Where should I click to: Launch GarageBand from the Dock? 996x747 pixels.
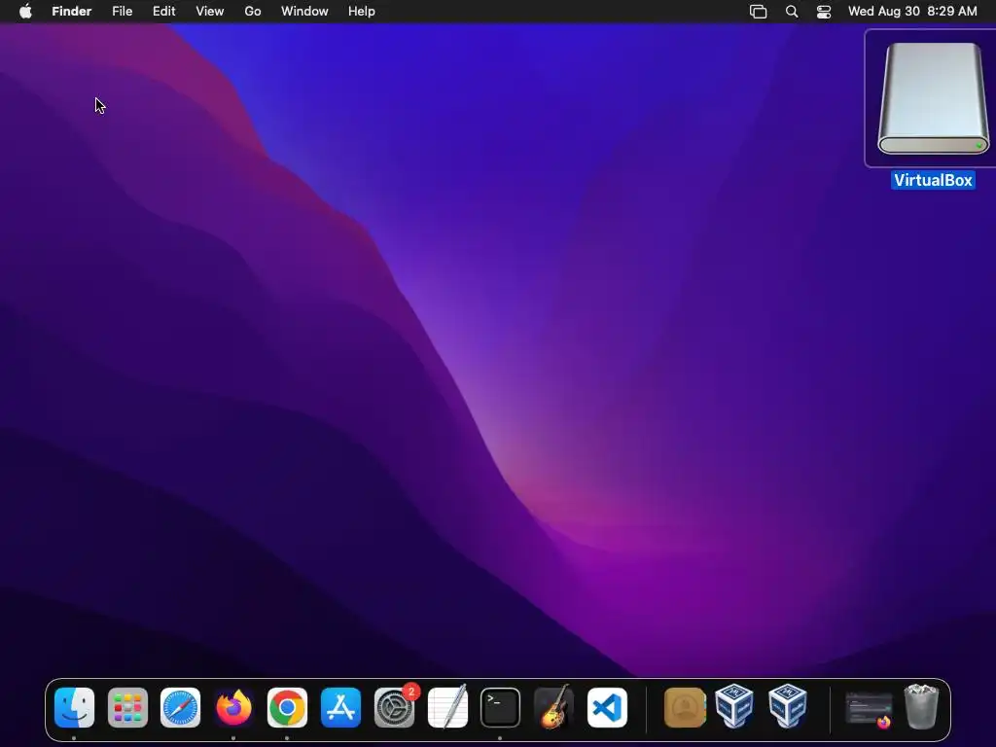pyautogui.click(x=553, y=708)
